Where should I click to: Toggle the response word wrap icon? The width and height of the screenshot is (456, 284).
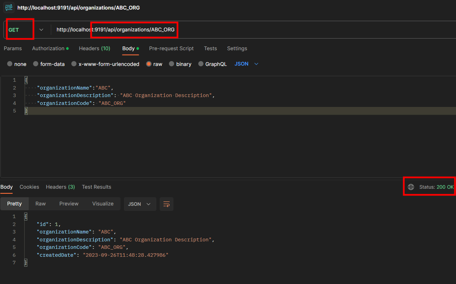(x=166, y=204)
